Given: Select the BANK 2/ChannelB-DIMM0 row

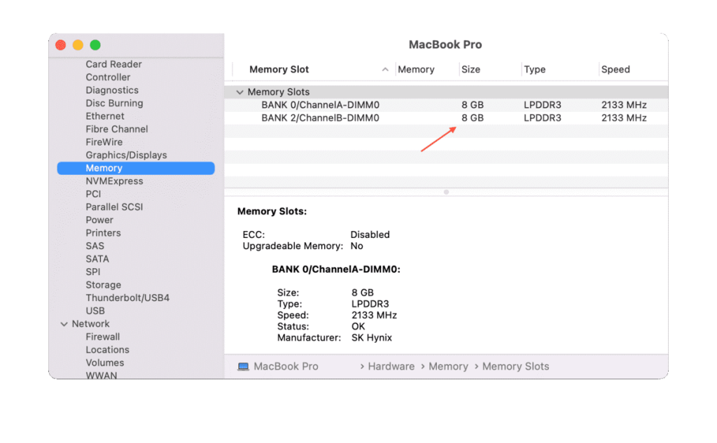Looking at the screenshot, I should click(446, 118).
